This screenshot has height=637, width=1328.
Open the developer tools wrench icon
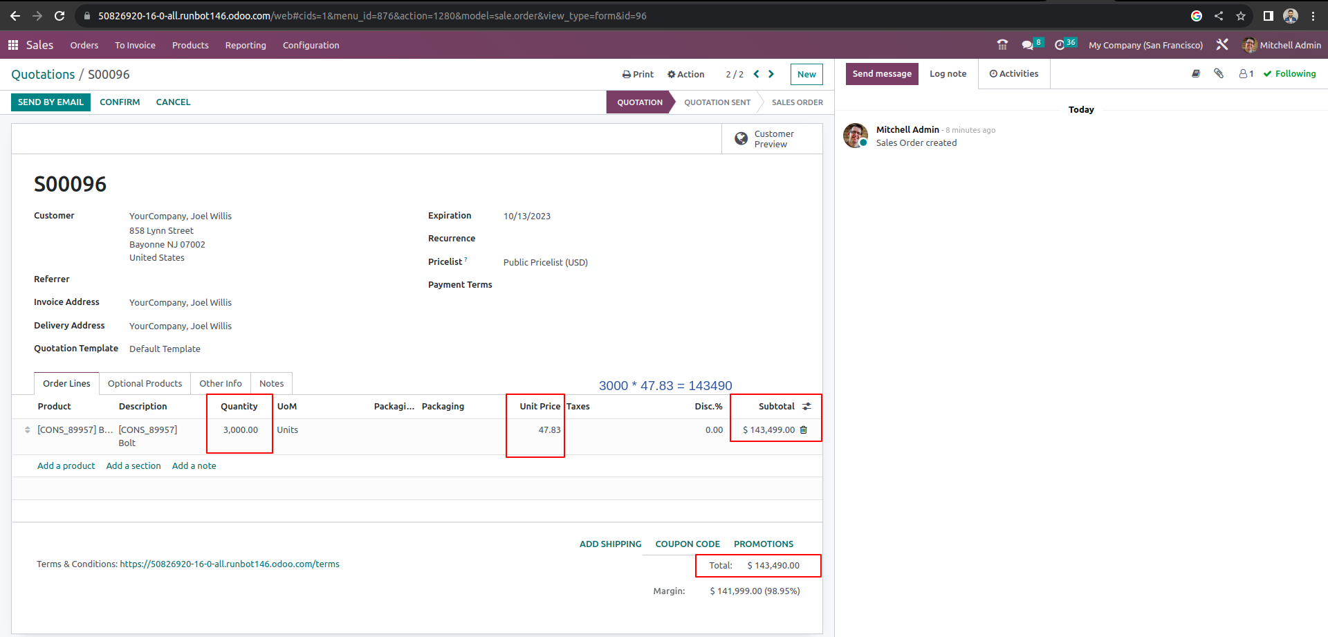[x=1222, y=44]
